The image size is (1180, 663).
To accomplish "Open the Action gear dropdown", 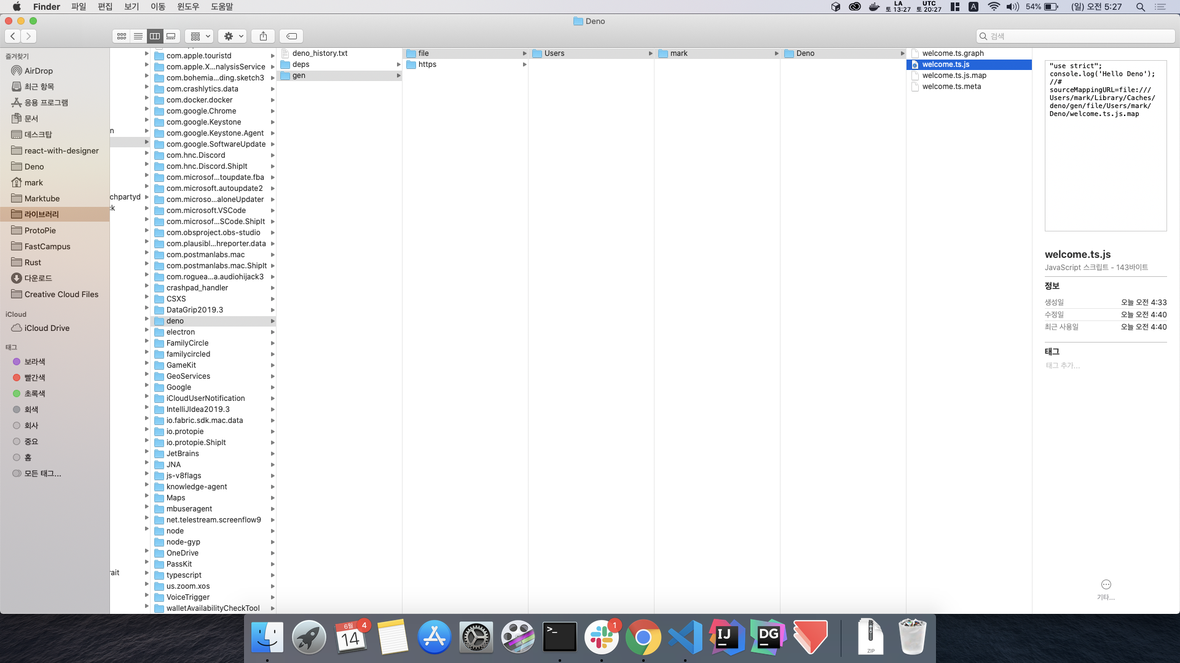I will pyautogui.click(x=233, y=36).
